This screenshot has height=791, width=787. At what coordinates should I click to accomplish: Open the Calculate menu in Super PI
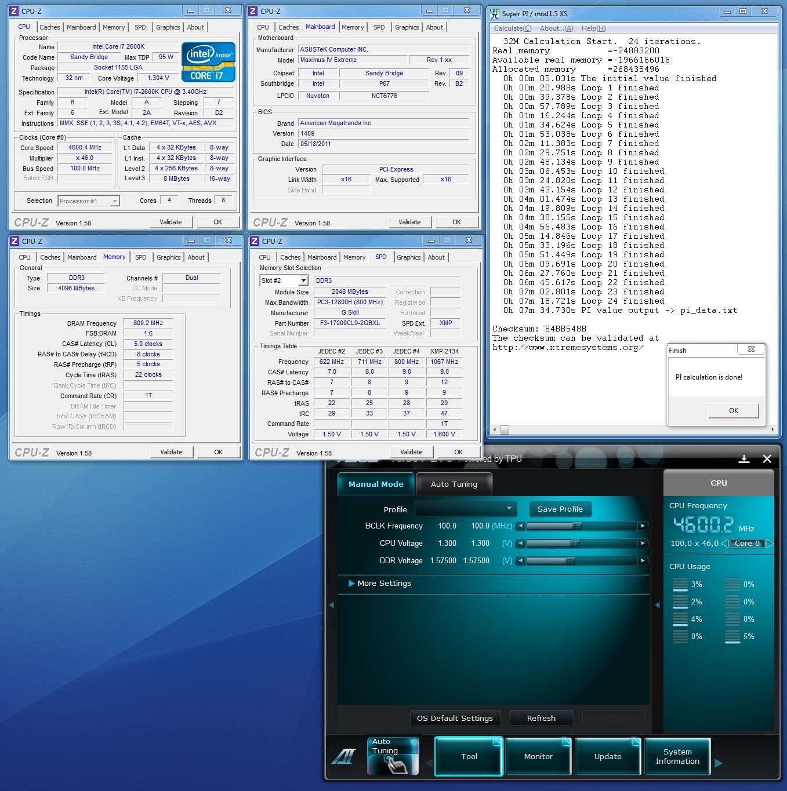click(x=513, y=28)
